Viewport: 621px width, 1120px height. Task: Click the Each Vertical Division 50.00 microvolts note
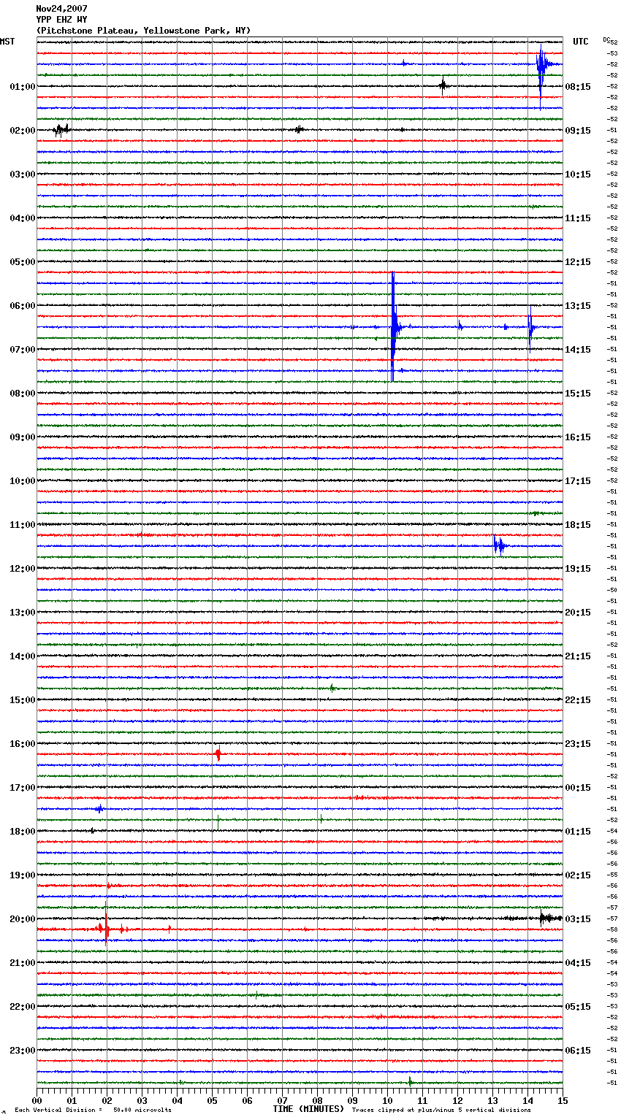(x=93, y=1111)
